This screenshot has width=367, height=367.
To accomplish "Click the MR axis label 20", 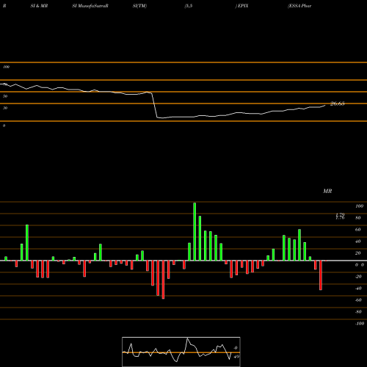I will click(x=358, y=253).
